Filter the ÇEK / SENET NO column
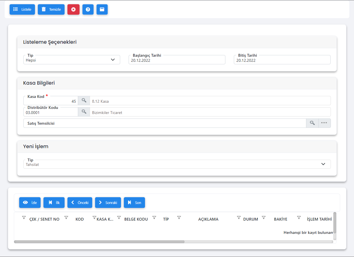Screen dimensions: 354x257 coord(24,218)
